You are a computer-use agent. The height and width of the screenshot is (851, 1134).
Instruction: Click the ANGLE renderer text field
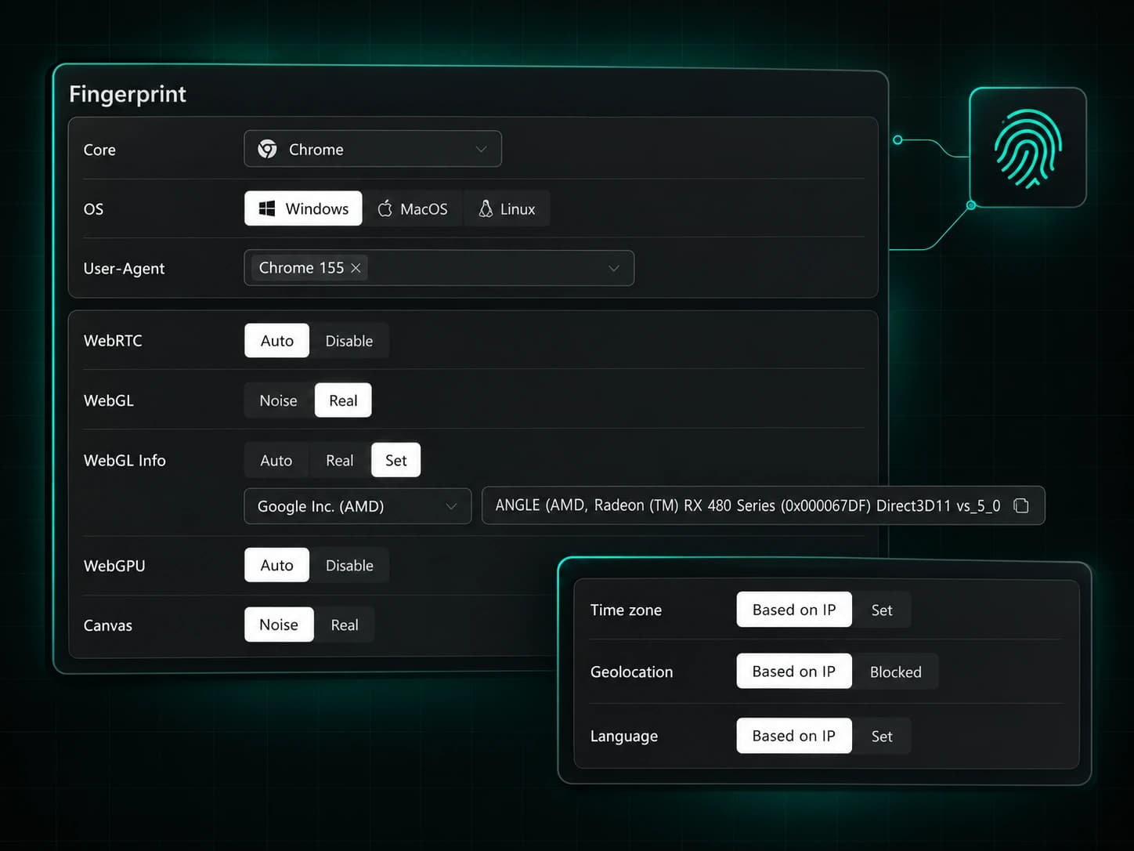[x=763, y=505]
